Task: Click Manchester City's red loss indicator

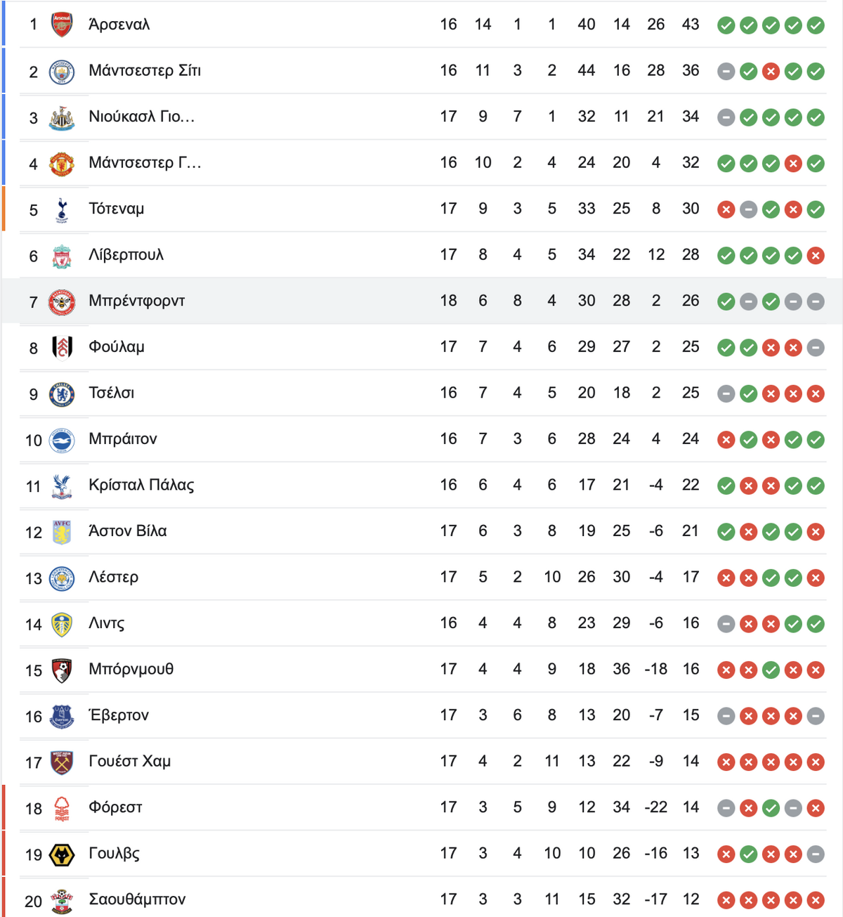Action: [771, 72]
